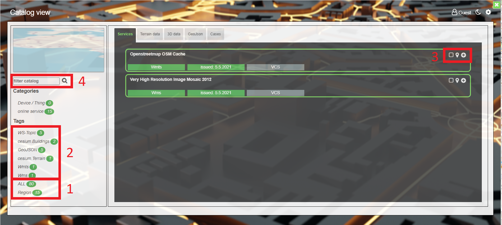Viewport: 502px width, 225px height.
Task: Click map pin icon for Openstreetmap OSM Cache
Action: [x=457, y=55]
